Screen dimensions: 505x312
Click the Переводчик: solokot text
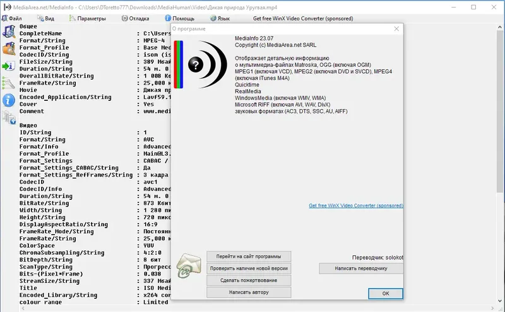[x=377, y=257]
